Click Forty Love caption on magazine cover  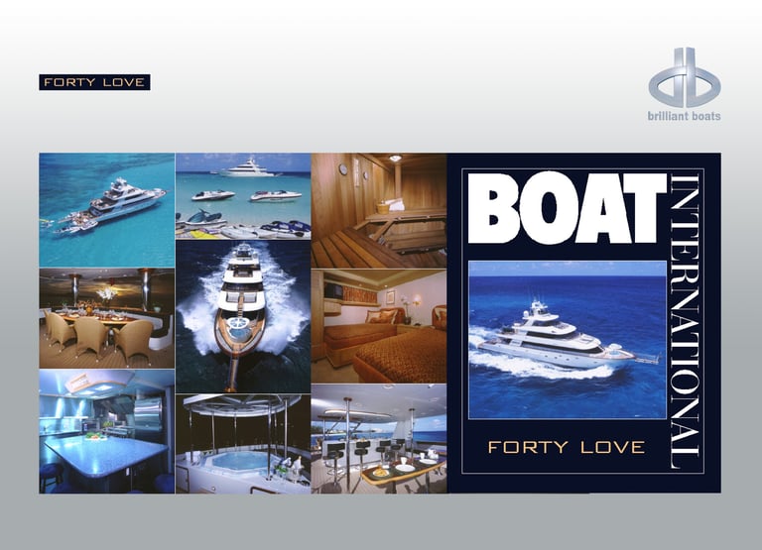point(567,447)
